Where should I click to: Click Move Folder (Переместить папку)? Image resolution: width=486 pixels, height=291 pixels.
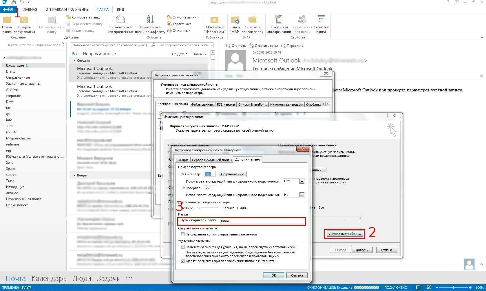coord(84,24)
